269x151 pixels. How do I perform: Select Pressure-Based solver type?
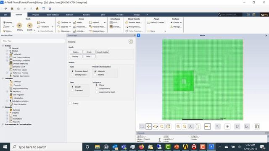coord(79,71)
